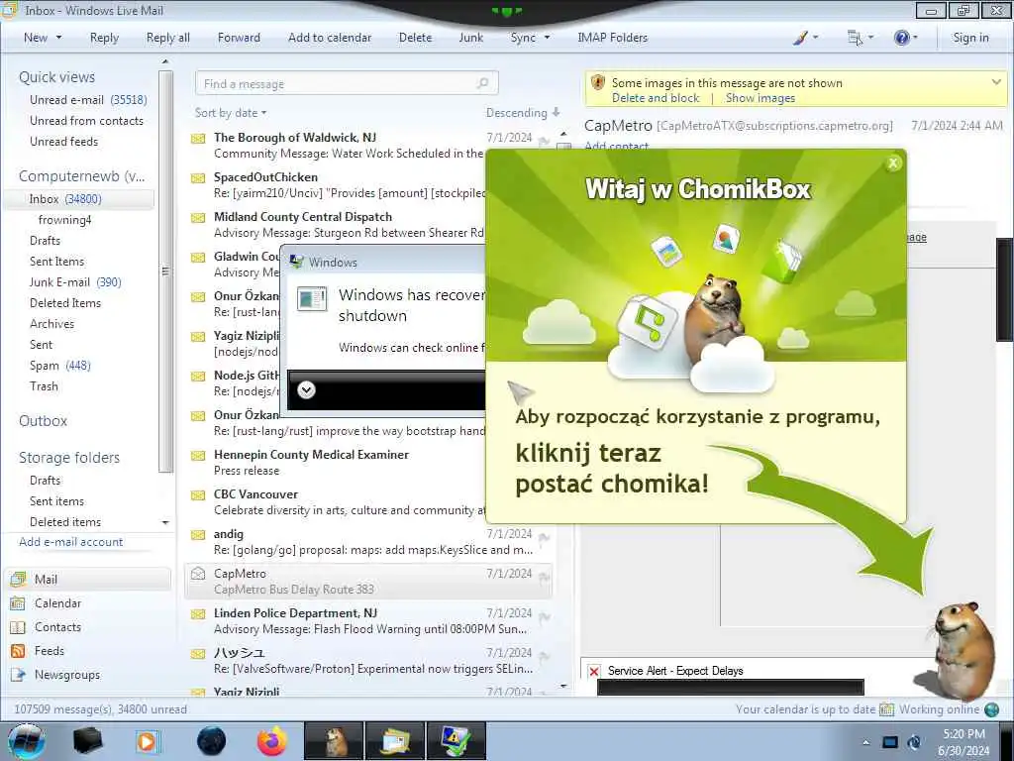The width and height of the screenshot is (1014, 761).
Task: Expand details chevron in Windows dialog
Action: point(307,389)
